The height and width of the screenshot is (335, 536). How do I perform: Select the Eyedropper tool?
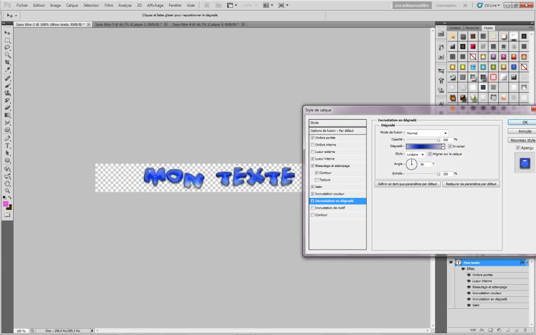pyautogui.click(x=7, y=70)
